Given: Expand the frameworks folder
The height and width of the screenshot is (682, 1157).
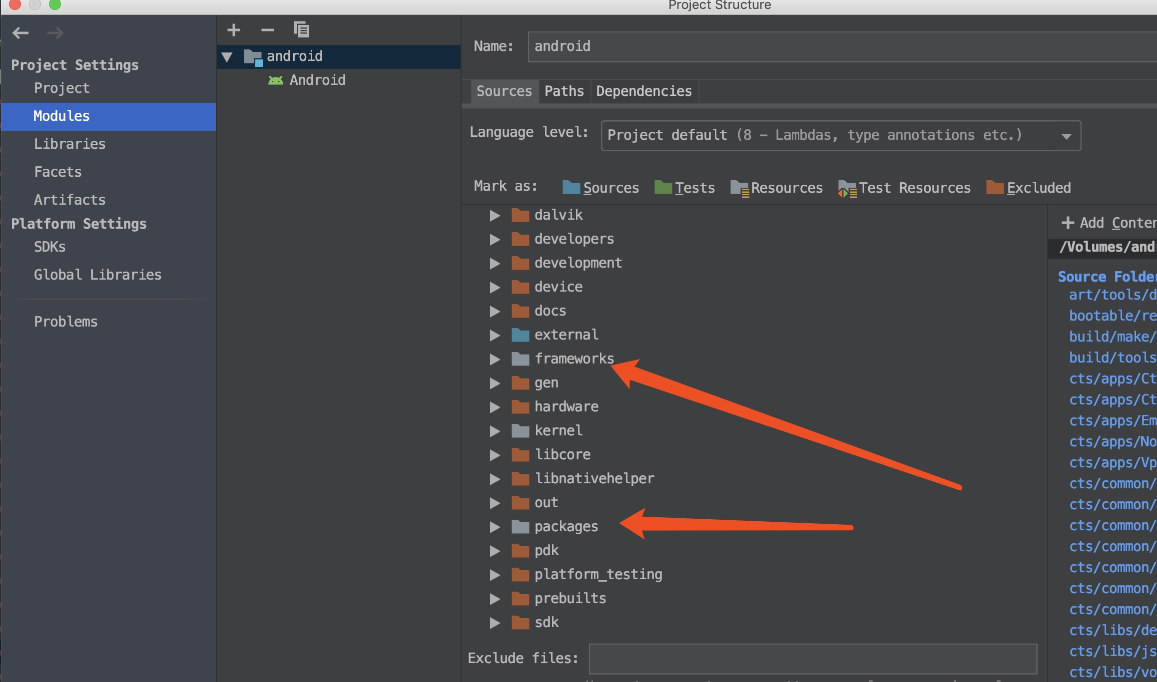Looking at the screenshot, I should [x=495, y=358].
